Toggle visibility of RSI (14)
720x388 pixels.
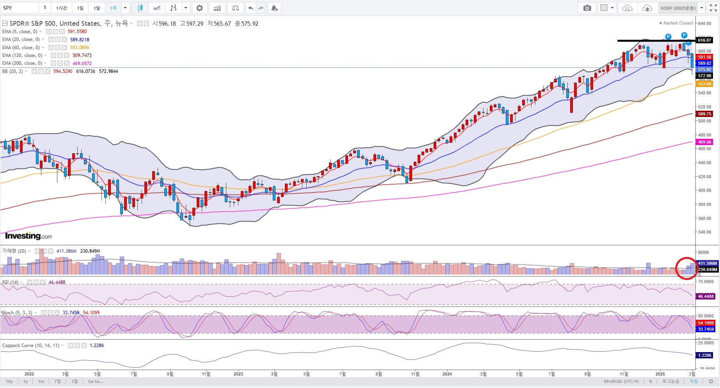[x=30, y=282]
